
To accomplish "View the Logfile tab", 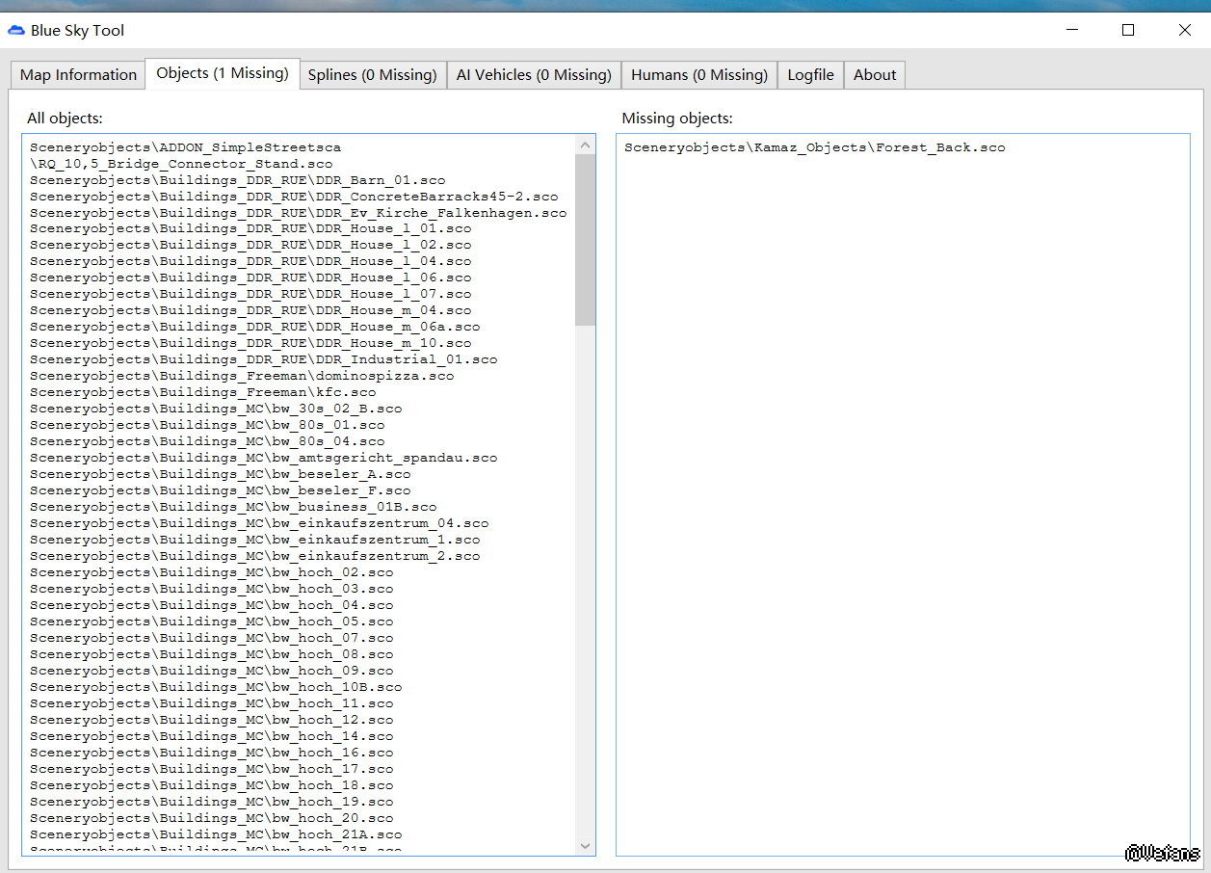I will pyautogui.click(x=810, y=75).
